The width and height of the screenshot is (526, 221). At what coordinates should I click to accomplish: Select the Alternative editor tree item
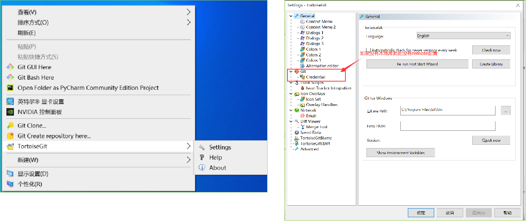322,66
